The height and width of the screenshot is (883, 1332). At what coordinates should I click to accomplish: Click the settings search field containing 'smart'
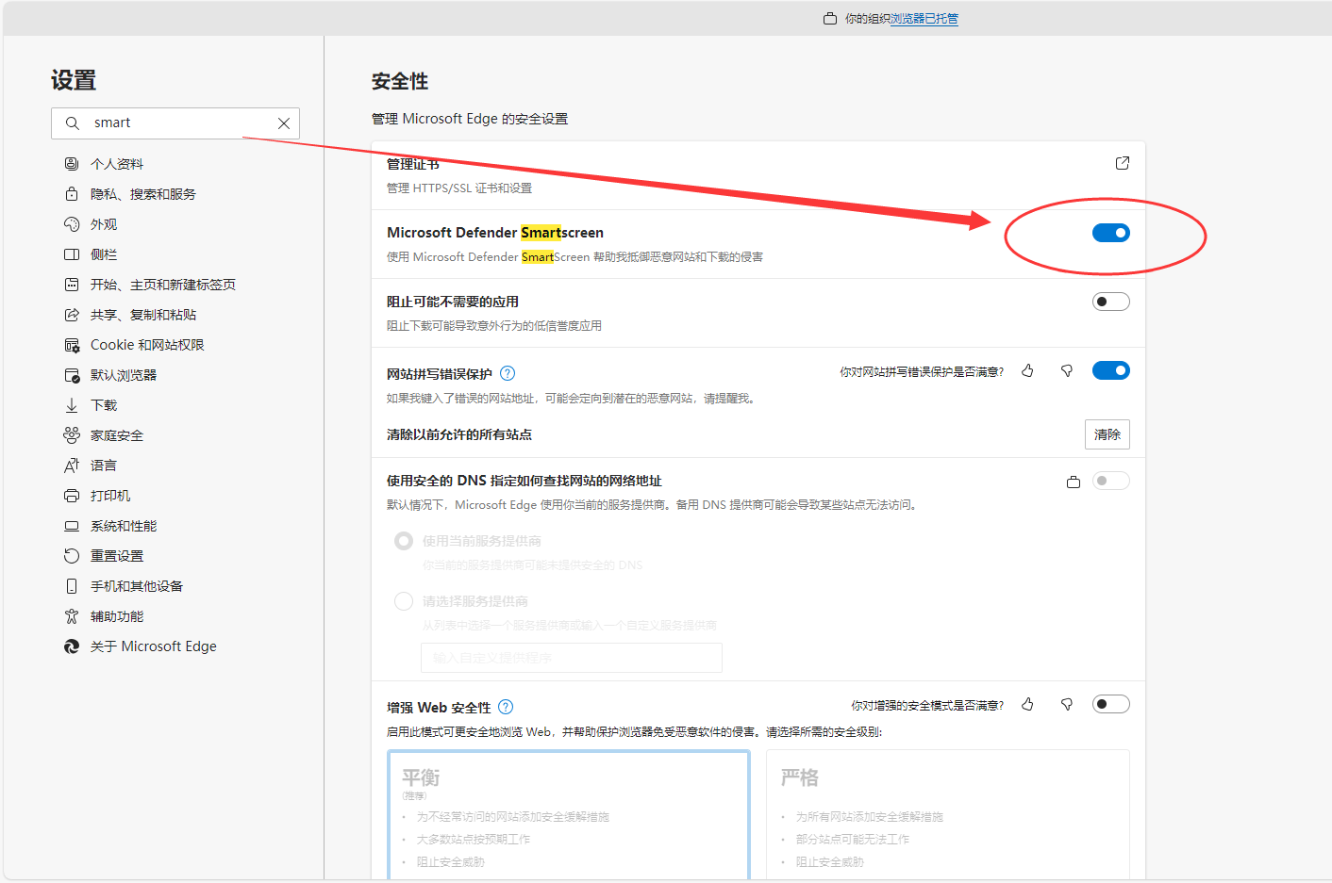[175, 123]
